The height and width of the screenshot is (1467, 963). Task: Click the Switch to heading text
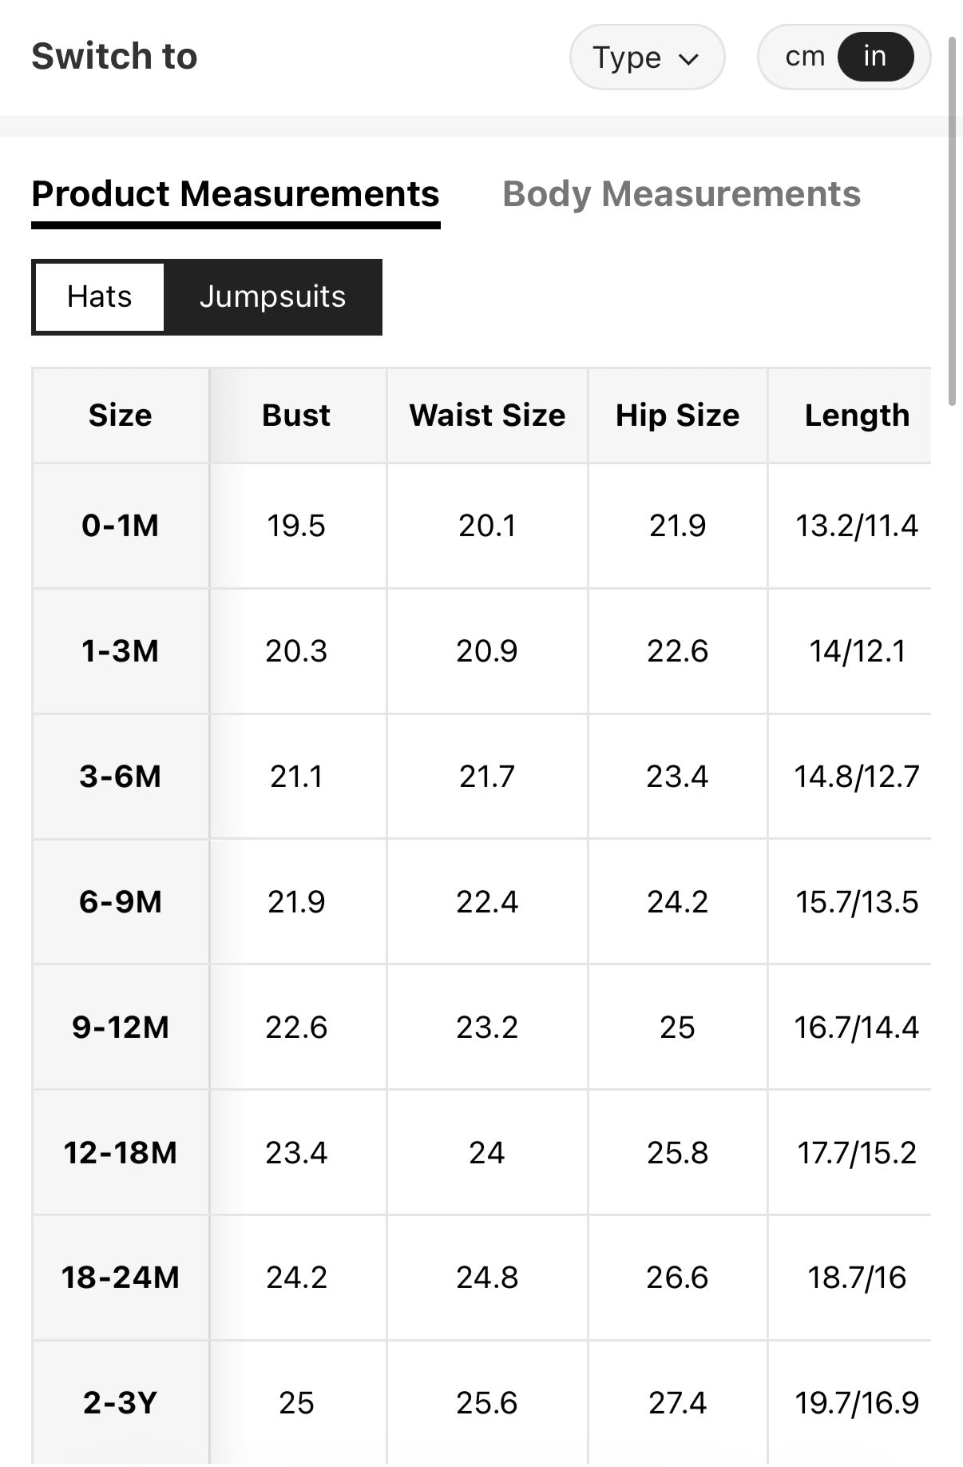[x=114, y=57]
